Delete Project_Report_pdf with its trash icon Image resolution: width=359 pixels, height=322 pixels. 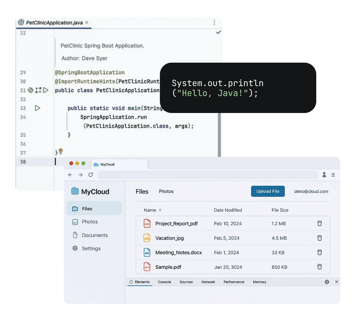point(319,223)
